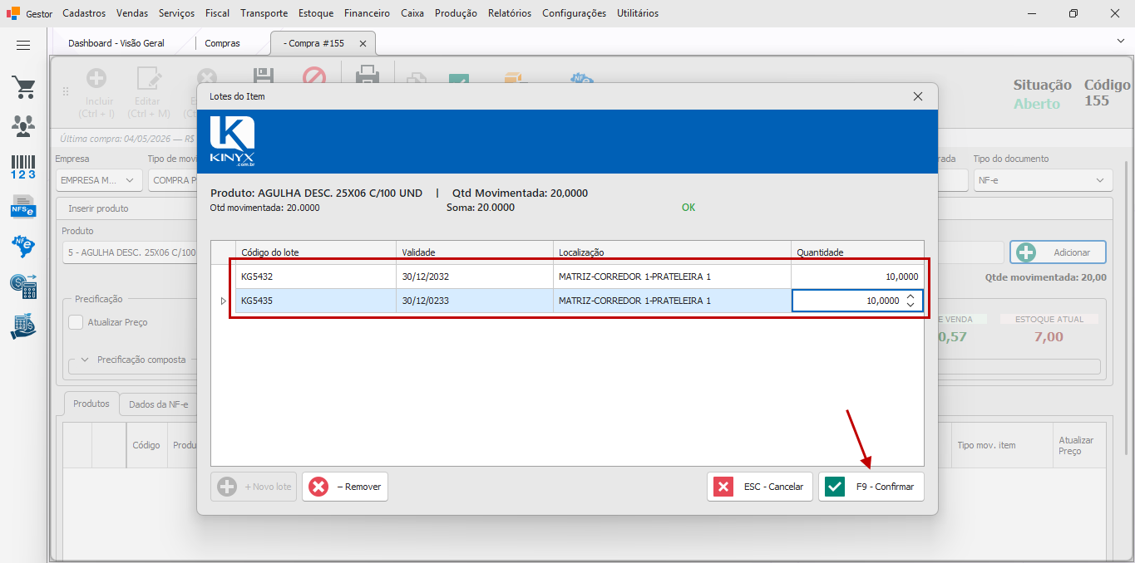Click the red prohibited cancel toolbar icon
Image resolution: width=1135 pixels, height=563 pixels.
[313, 76]
